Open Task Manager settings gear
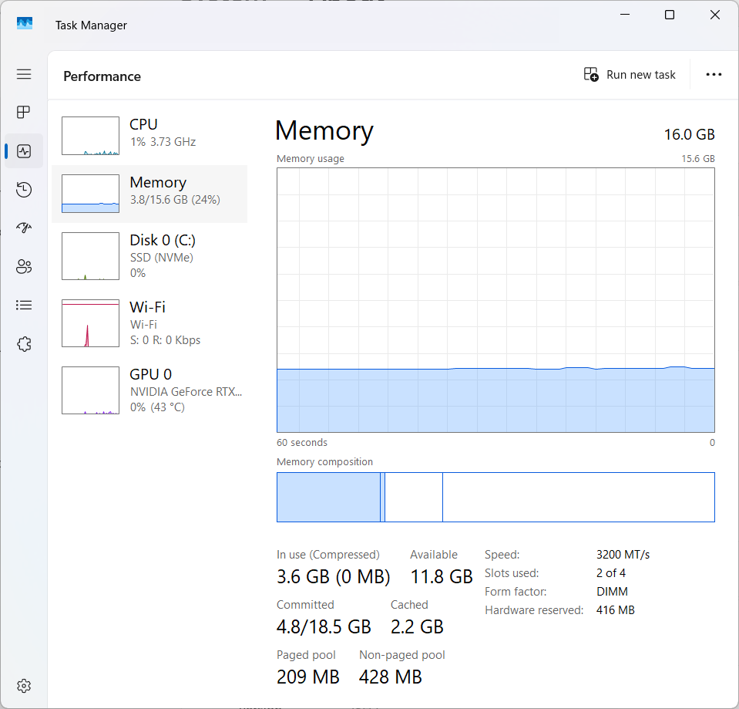739x709 pixels. point(24,686)
